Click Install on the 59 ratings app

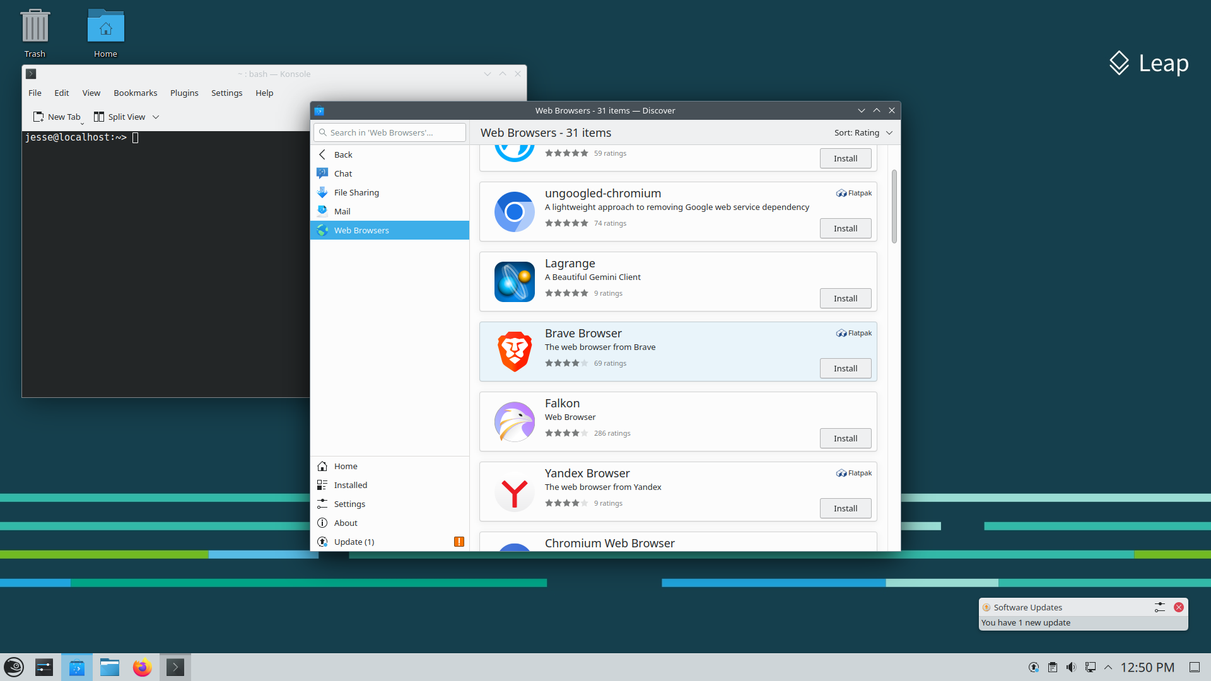click(x=846, y=158)
